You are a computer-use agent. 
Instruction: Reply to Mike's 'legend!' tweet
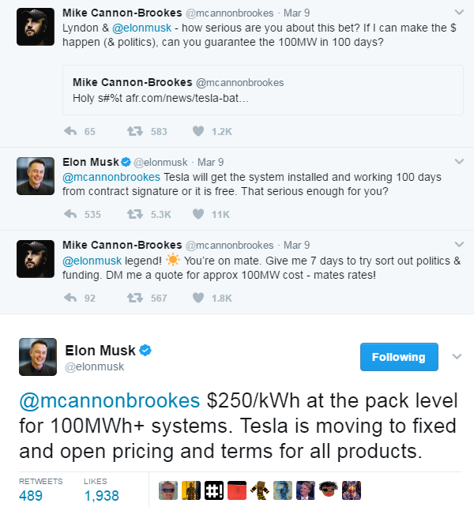click(x=70, y=298)
